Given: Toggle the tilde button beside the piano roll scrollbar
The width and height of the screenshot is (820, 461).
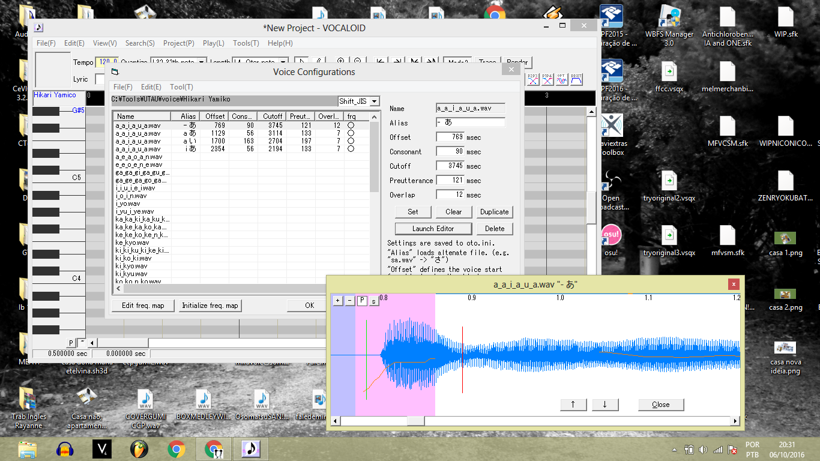Looking at the screenshot, I should [x=82, y=343].
